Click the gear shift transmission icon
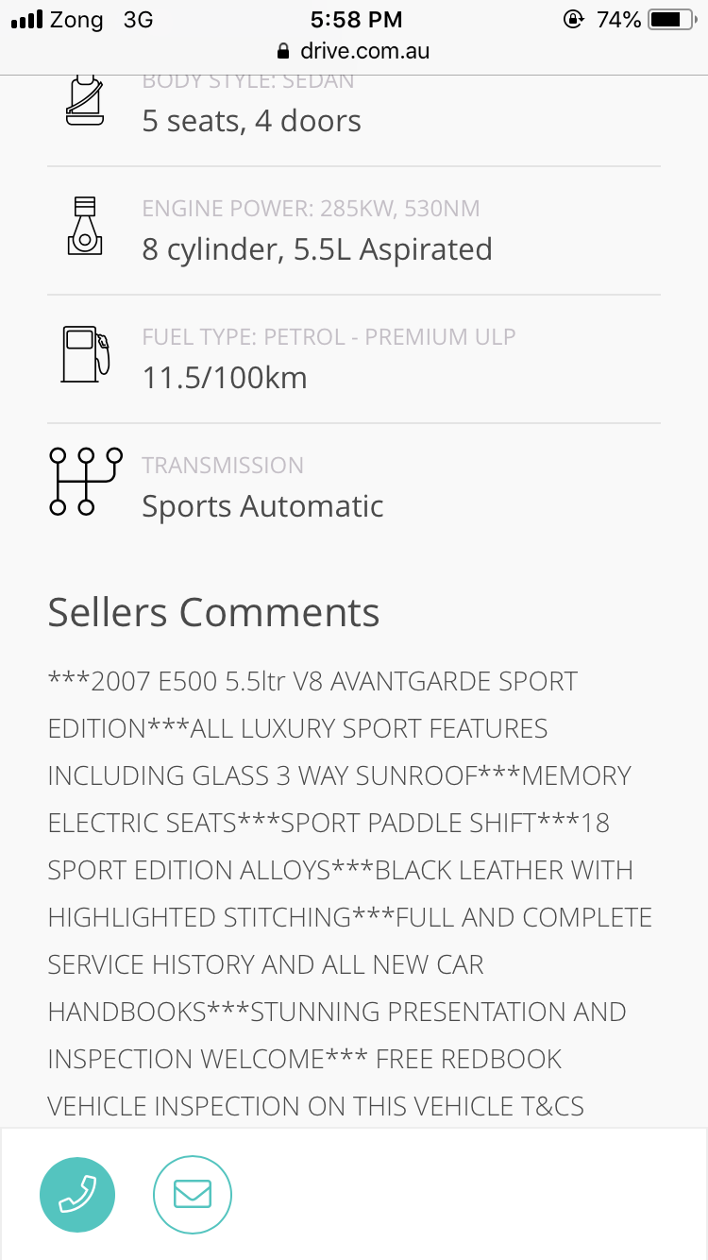 tap(85, 481)
